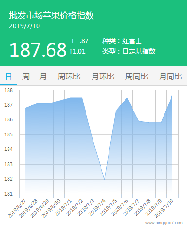187x229 pixels.
Task: Click the x-axis label 2019/7/1
Action: (63, 208)
